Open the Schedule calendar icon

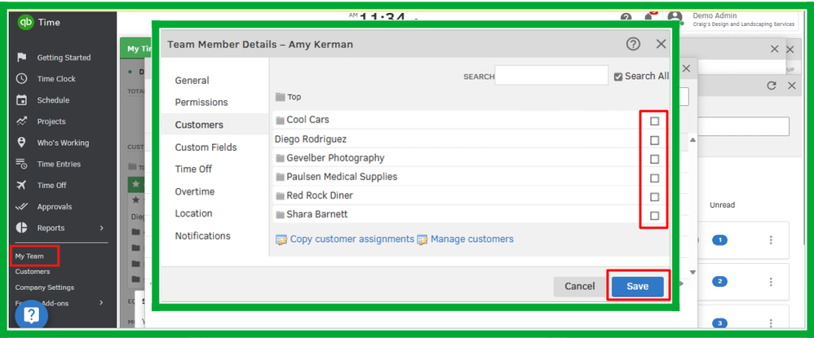pos(21,100)
